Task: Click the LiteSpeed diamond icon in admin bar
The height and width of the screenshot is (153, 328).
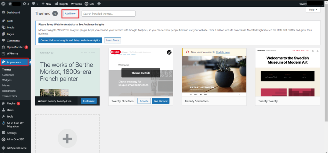Action: tap(99, 4)
